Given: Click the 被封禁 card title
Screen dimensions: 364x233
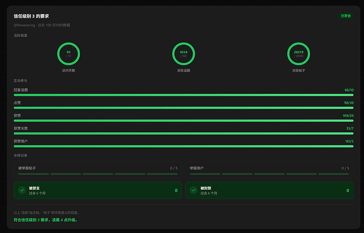Looking at the screenshot, I should coord(206,188).
